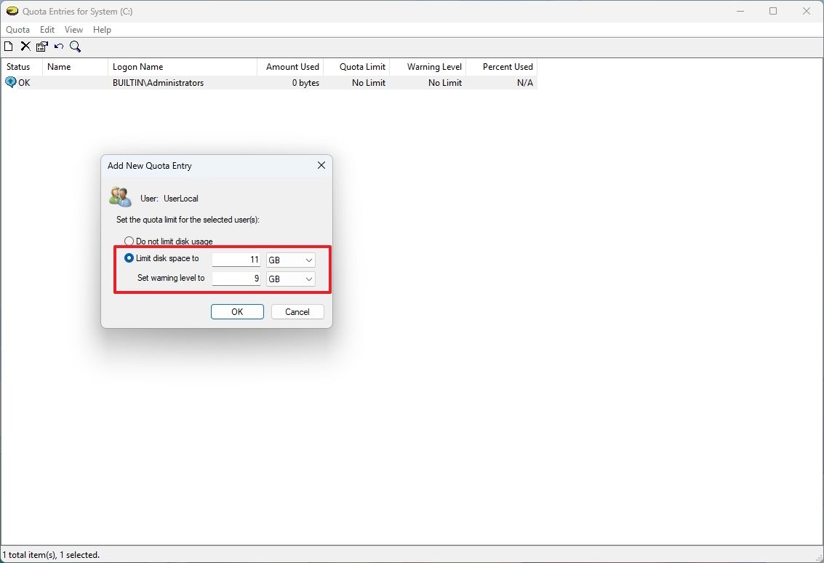
Task: Click the Undo icon in the toolbar
Action: click(59, 46)
